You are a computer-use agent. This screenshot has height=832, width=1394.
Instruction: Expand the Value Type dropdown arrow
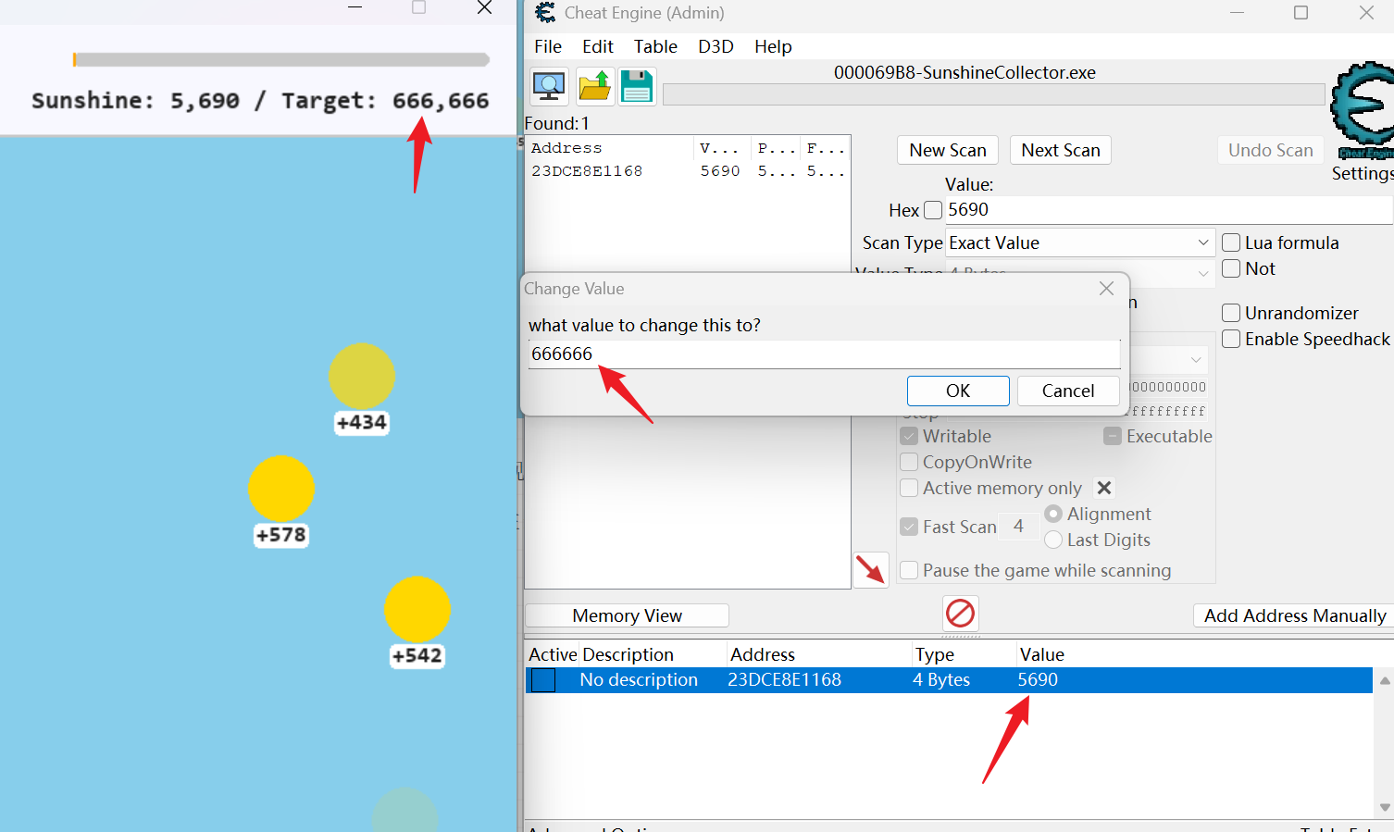(1202, 273)
